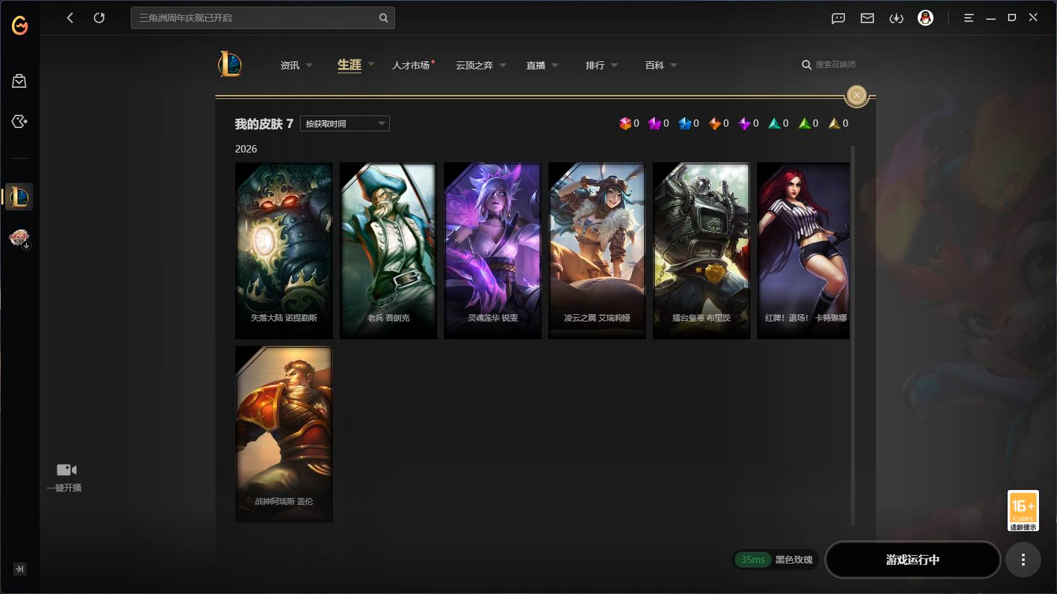1057x594 pixels.
Task: Expand the dropdown arrow next to 排行
Action: [x=614, y=65]
